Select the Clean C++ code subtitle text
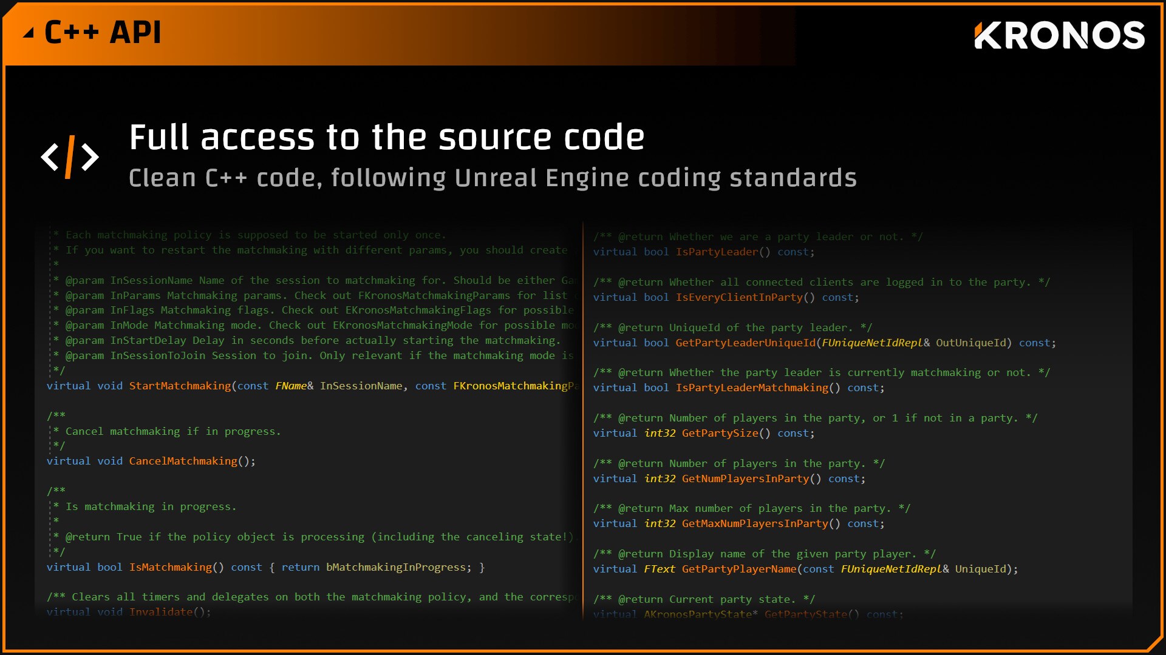This screenshot has width=1166, height=655. pos(492,178)
